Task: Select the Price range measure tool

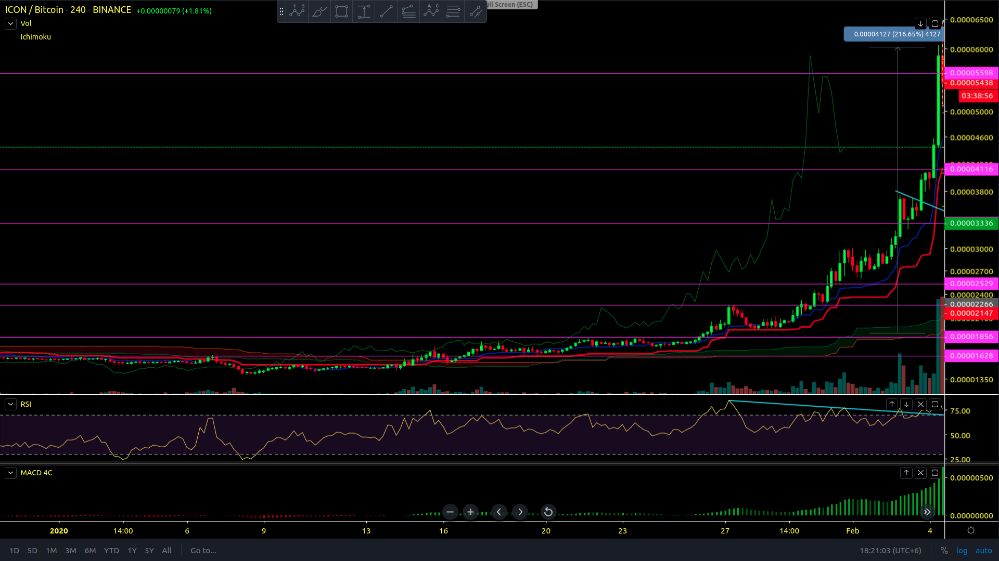Action: click(x=364, y=11)
